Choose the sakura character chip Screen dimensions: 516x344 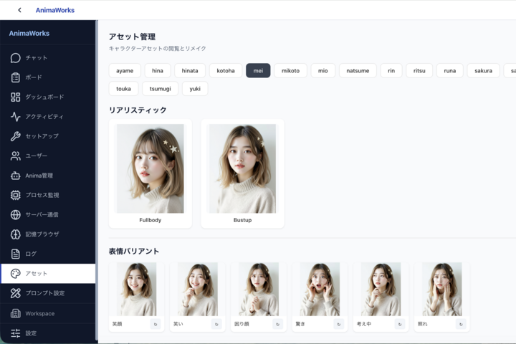pyautogui.click(x=484, y=70)
